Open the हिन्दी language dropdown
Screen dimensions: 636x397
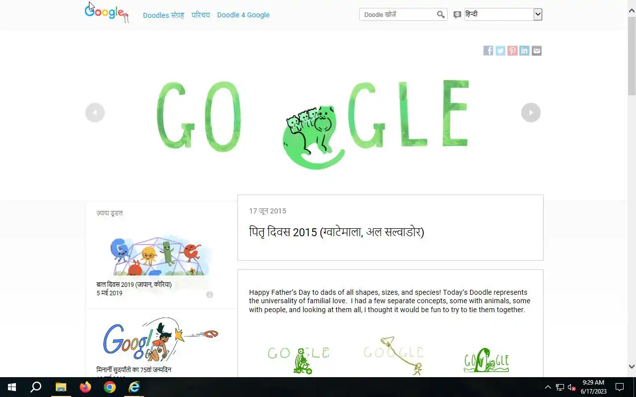(503, 14)
